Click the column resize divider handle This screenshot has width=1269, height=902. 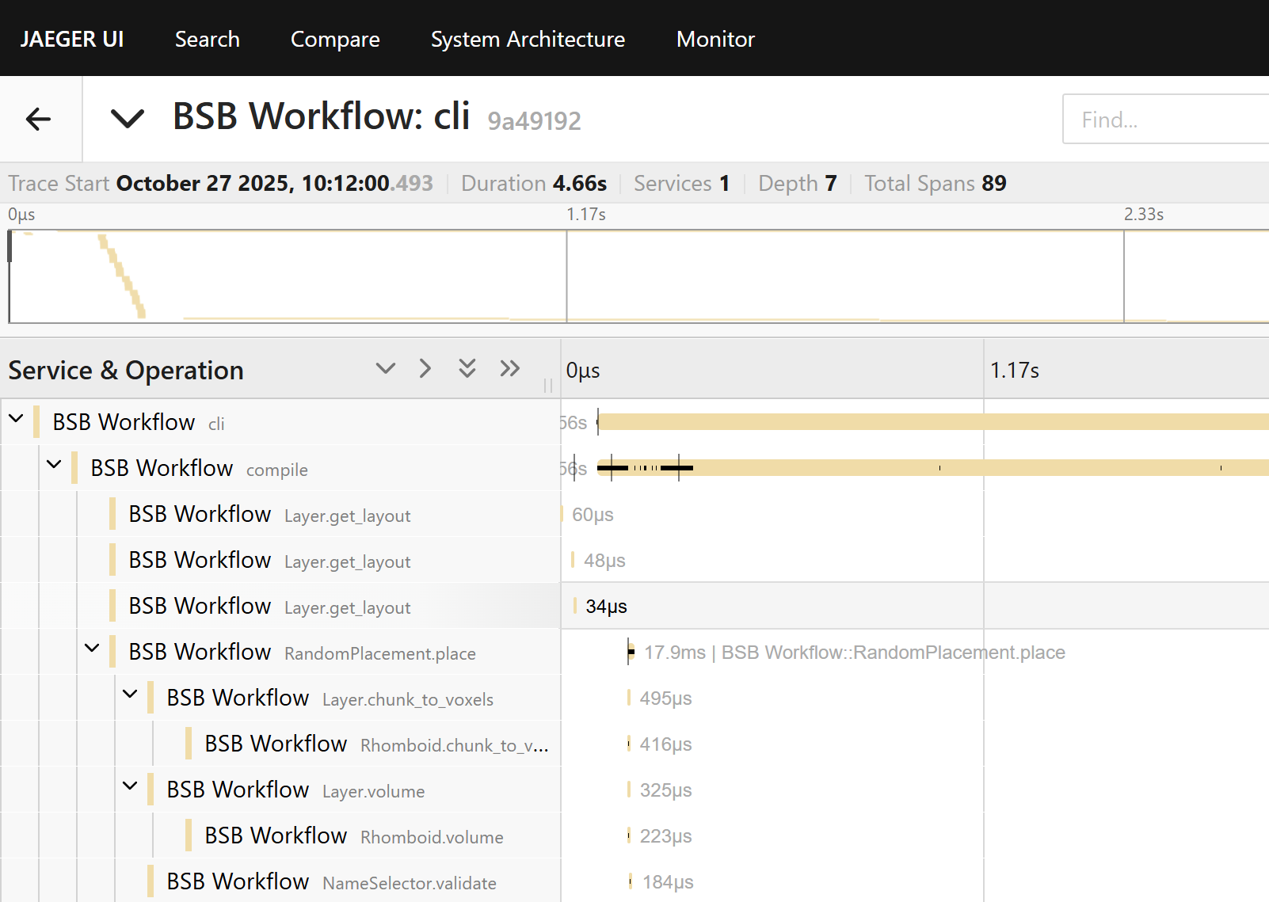coord(547,385)
